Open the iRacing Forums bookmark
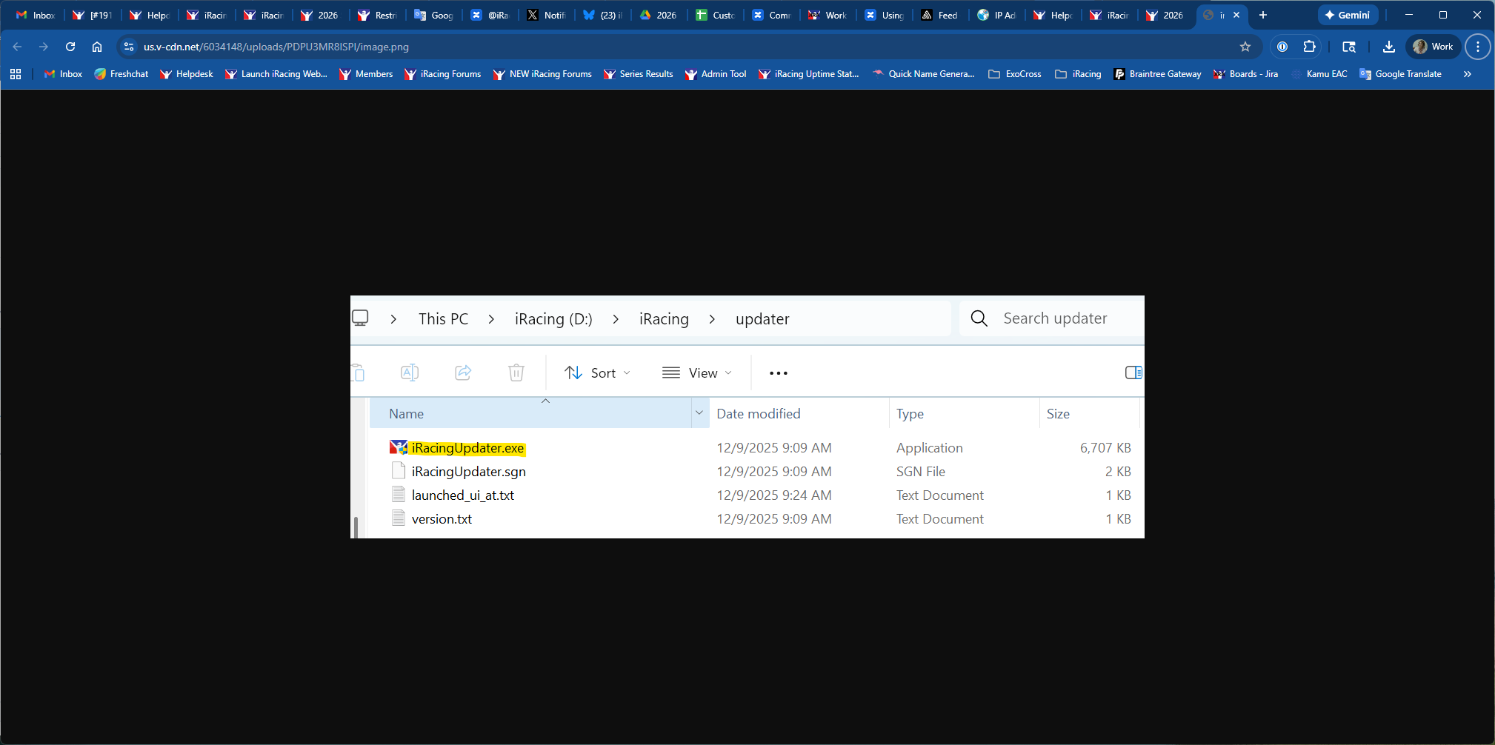Screen dimensions: 1495x745 tap(443, 74)
